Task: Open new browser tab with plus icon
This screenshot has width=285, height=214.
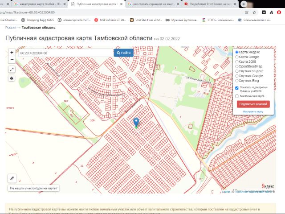Action: [244, 4]
